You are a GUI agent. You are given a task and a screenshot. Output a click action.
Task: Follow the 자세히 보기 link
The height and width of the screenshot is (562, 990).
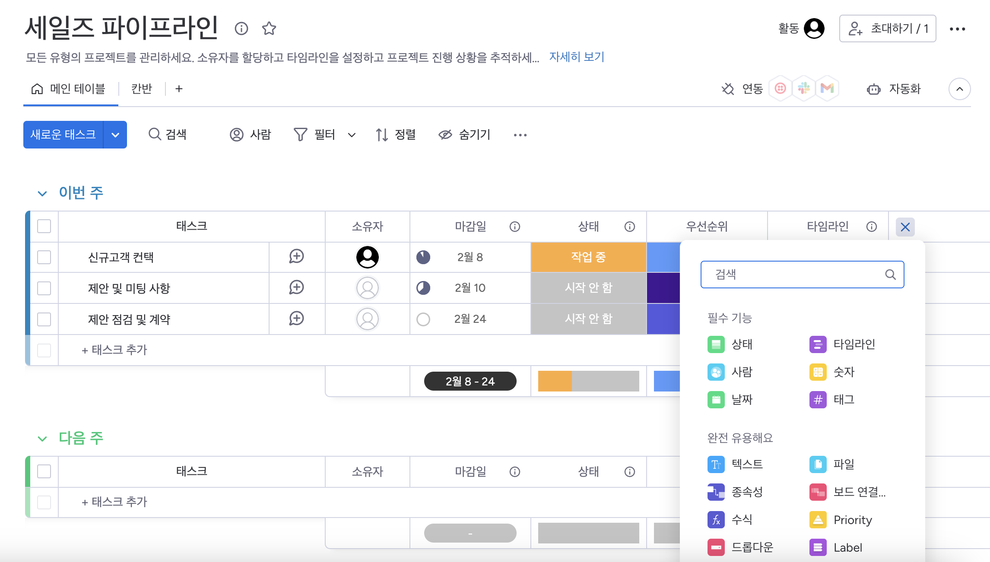tap(577, 57)
